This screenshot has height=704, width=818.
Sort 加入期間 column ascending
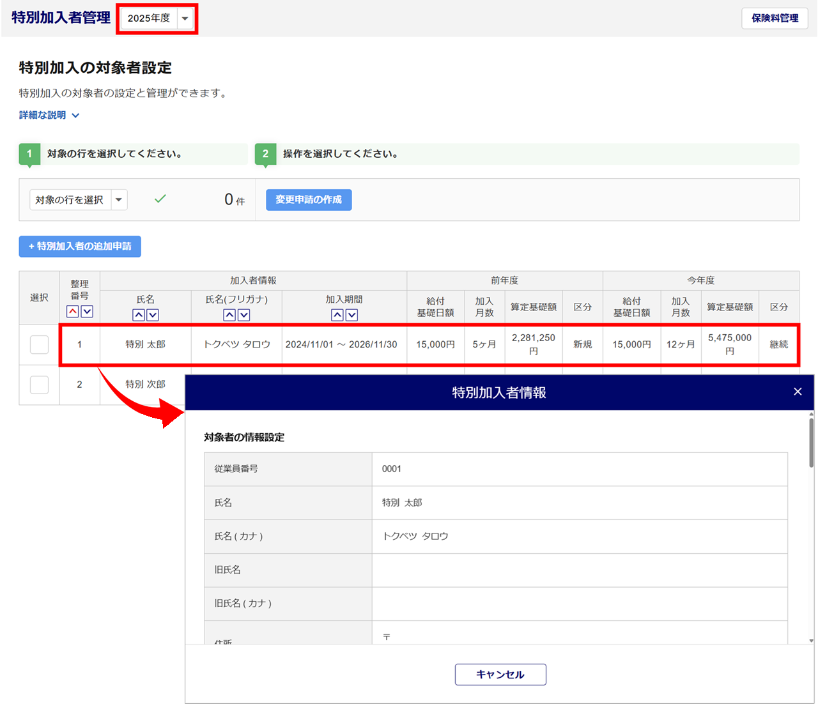[x=337, y=315]
